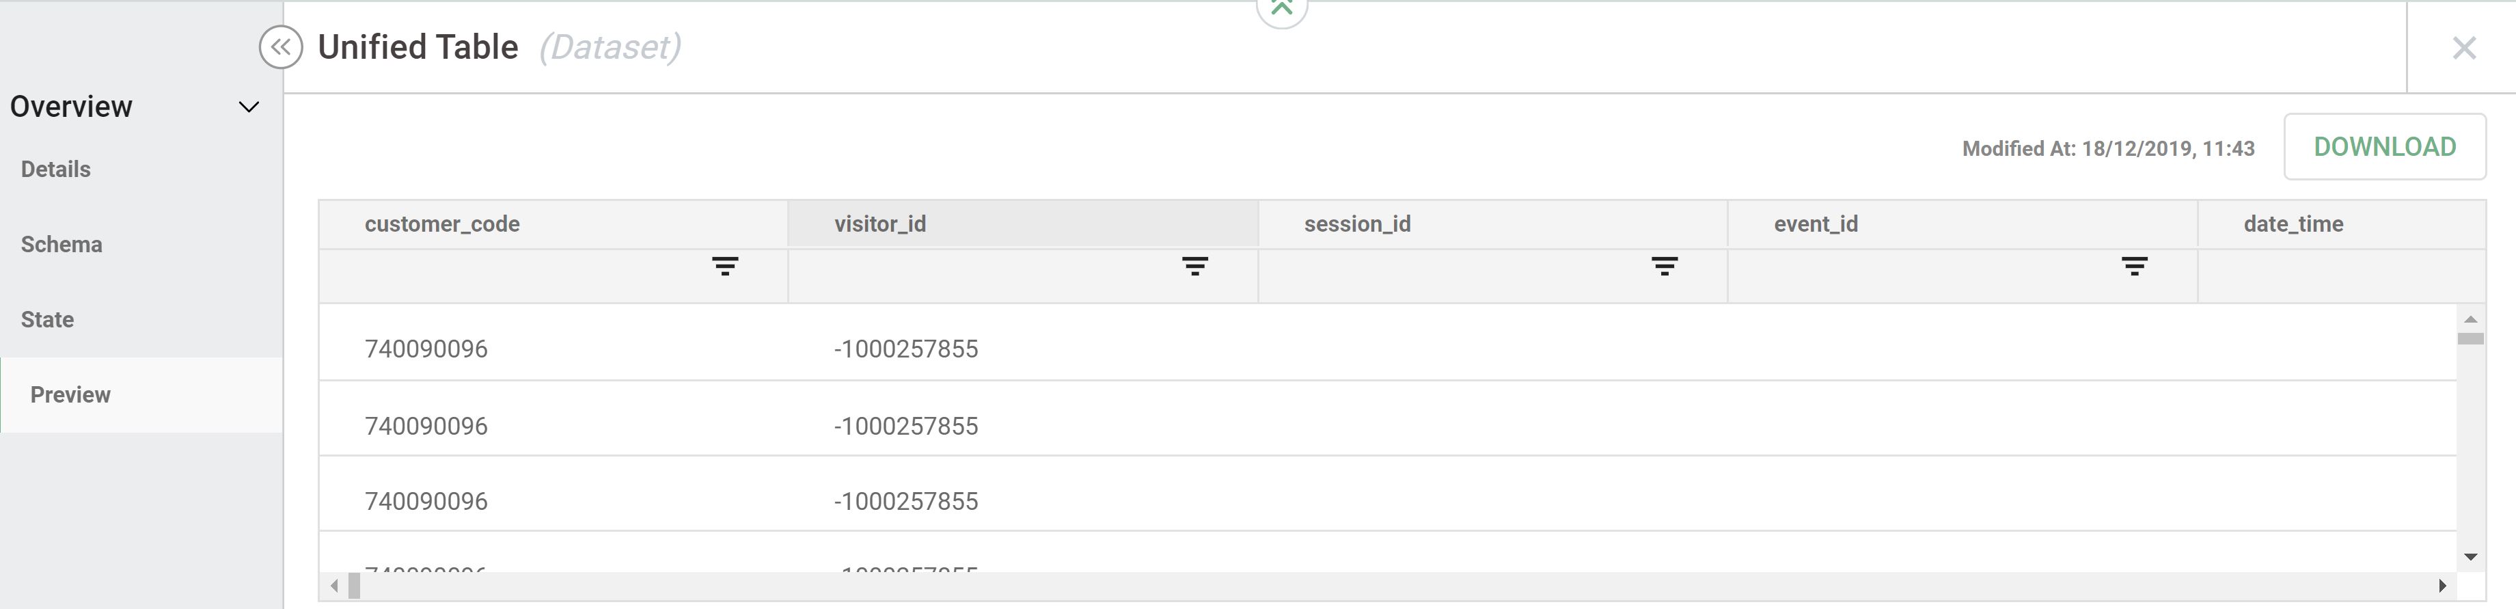
Task: Open visitor_id column filter icon
Action: click(1194, 266)
